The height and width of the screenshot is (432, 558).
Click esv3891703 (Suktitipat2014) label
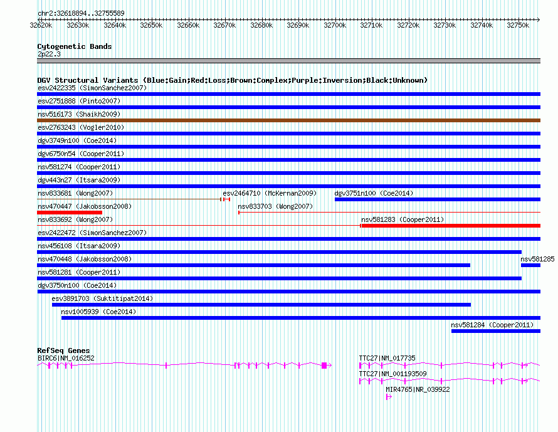[102, 298]
